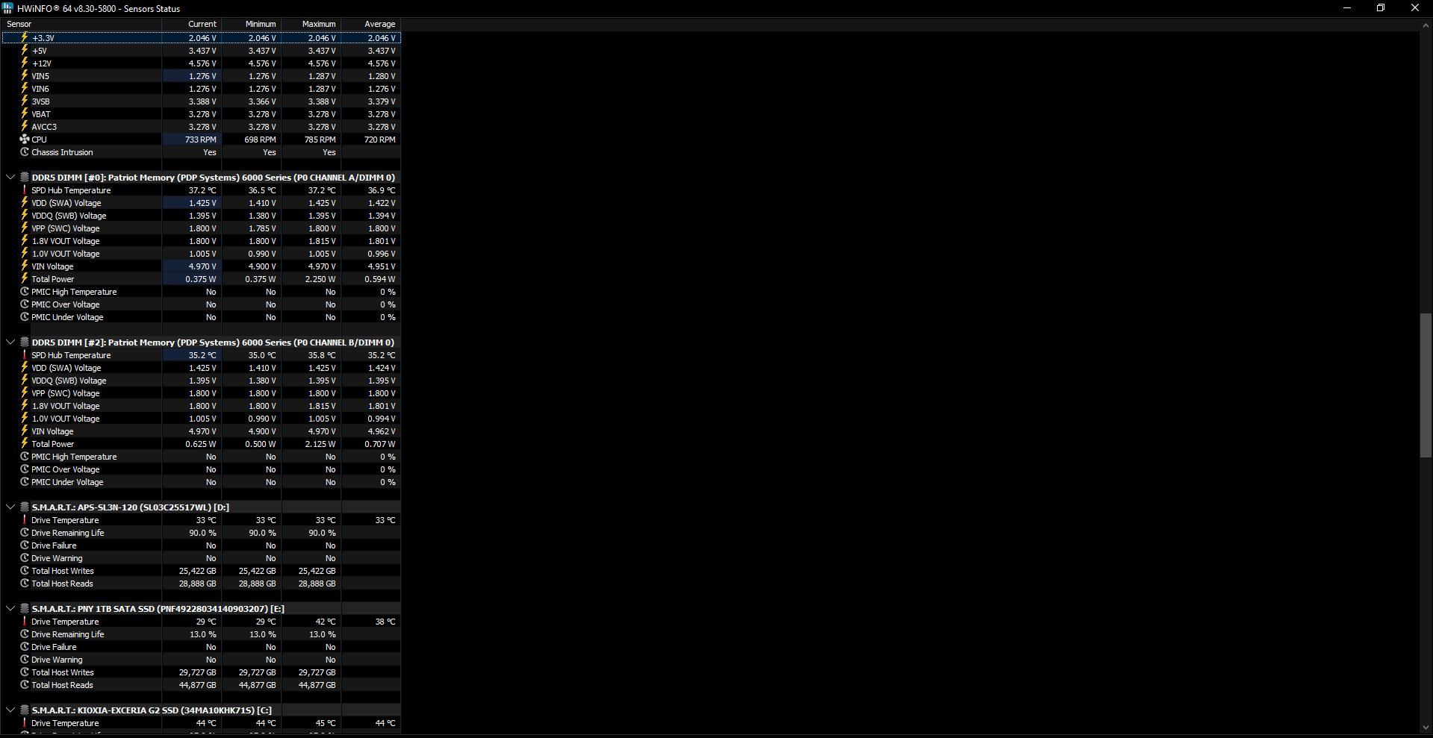Click the icon beside VIN5 sensor
The image size is (1433, 738).
pyautogui.click(x=25, y=76)
